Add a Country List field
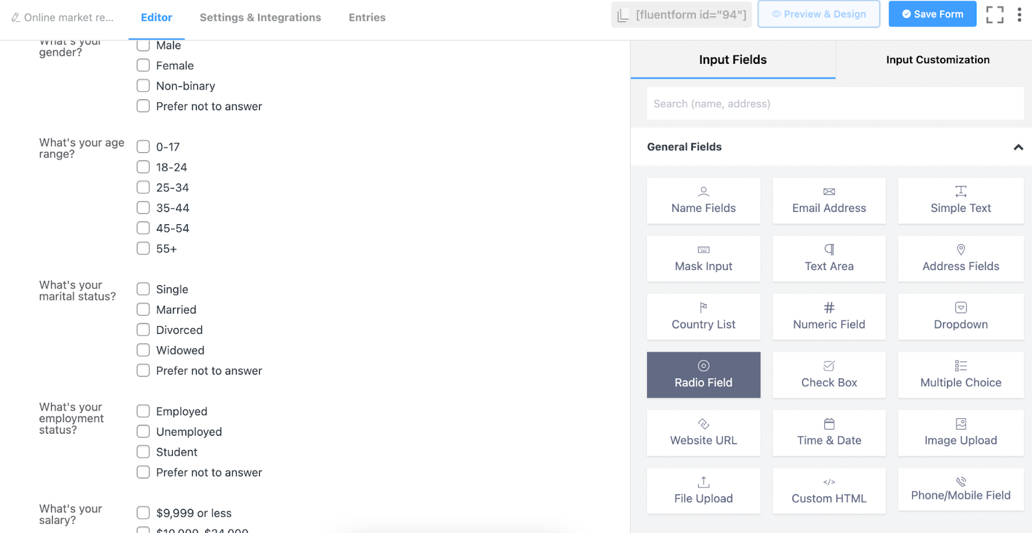The image size is (1032, 533). pos(703,317)
